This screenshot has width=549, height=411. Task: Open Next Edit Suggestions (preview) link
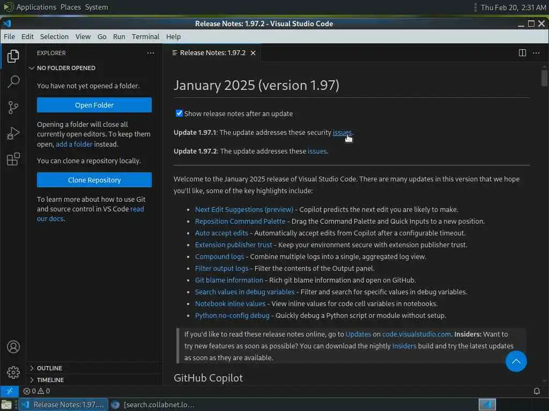coord(244,209)
